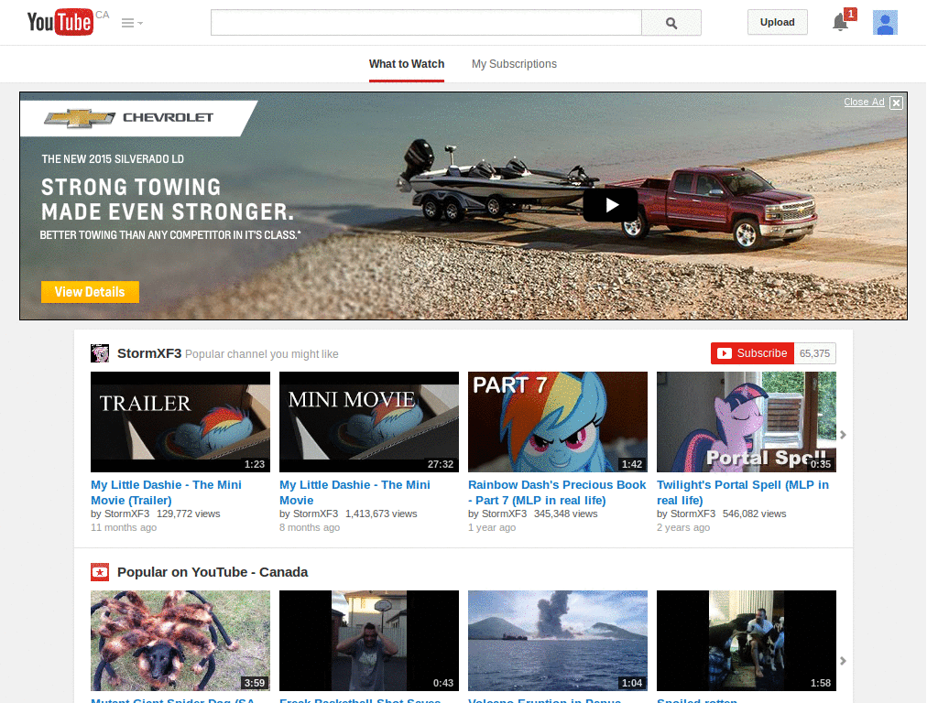Click the Upload button
Screen dimensions: 938x703
point(777,22)
